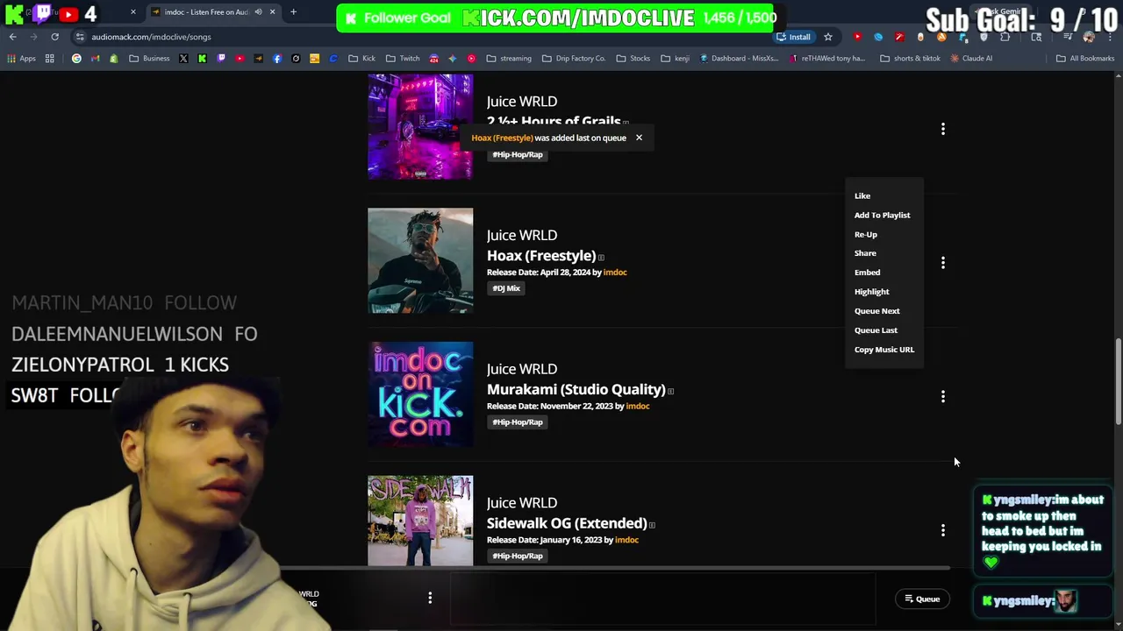This screenshot has width=1123, height=631.
Task: Open the Kick bookmarks folder
Action: pos(361,59)
